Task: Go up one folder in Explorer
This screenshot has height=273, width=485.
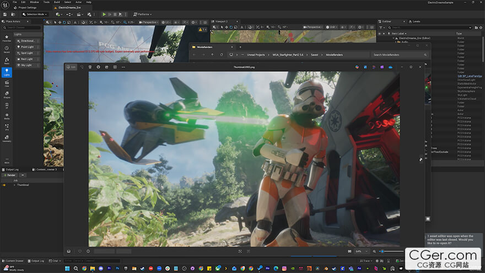Action: [x=212, y=55]
